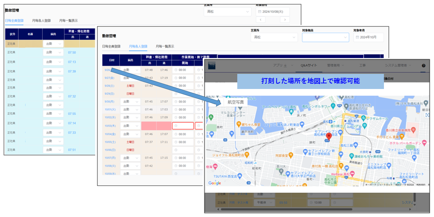Click the Google logo on the map
Screen dimensions: 434x217
point(215,183)
